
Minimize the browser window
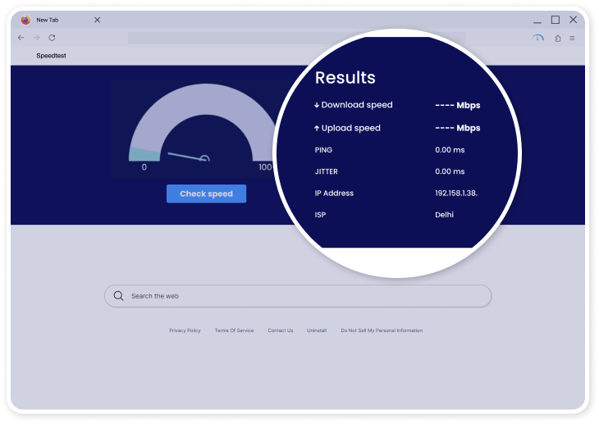click(x=537, y=22)
